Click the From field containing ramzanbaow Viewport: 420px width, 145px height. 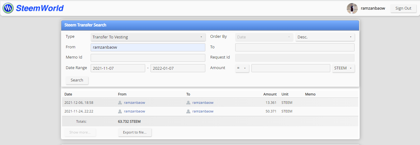click(x=148, y=47)
